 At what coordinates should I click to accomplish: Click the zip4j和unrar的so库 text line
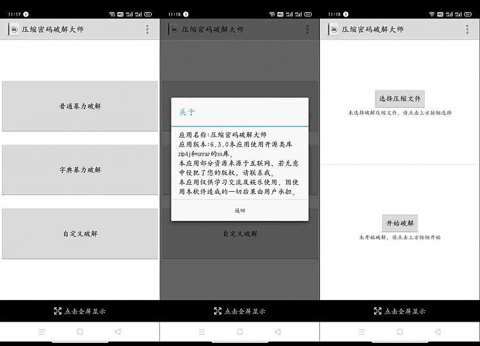pos(205,154)
